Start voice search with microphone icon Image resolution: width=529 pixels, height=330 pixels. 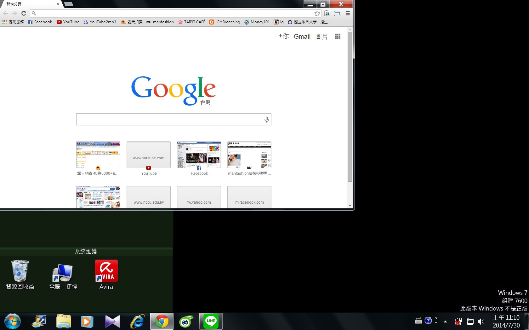[x=266, y=119]
